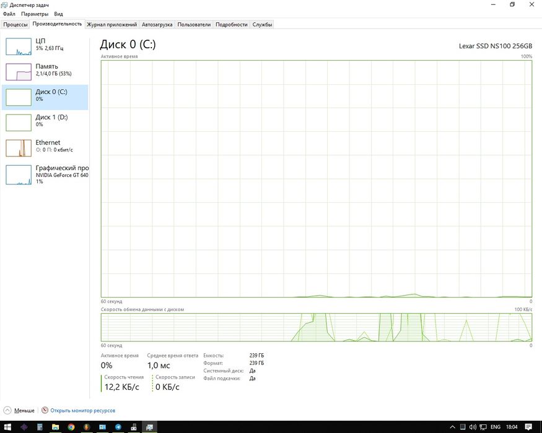
Task: Click the Память label in the sidebar
Action: click(46, 66)
